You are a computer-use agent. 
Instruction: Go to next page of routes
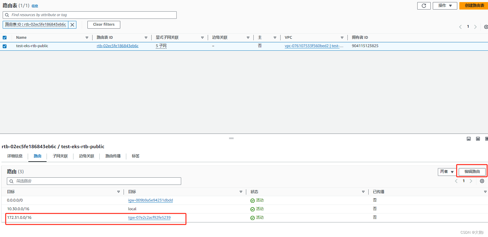(x=471, y=181)
